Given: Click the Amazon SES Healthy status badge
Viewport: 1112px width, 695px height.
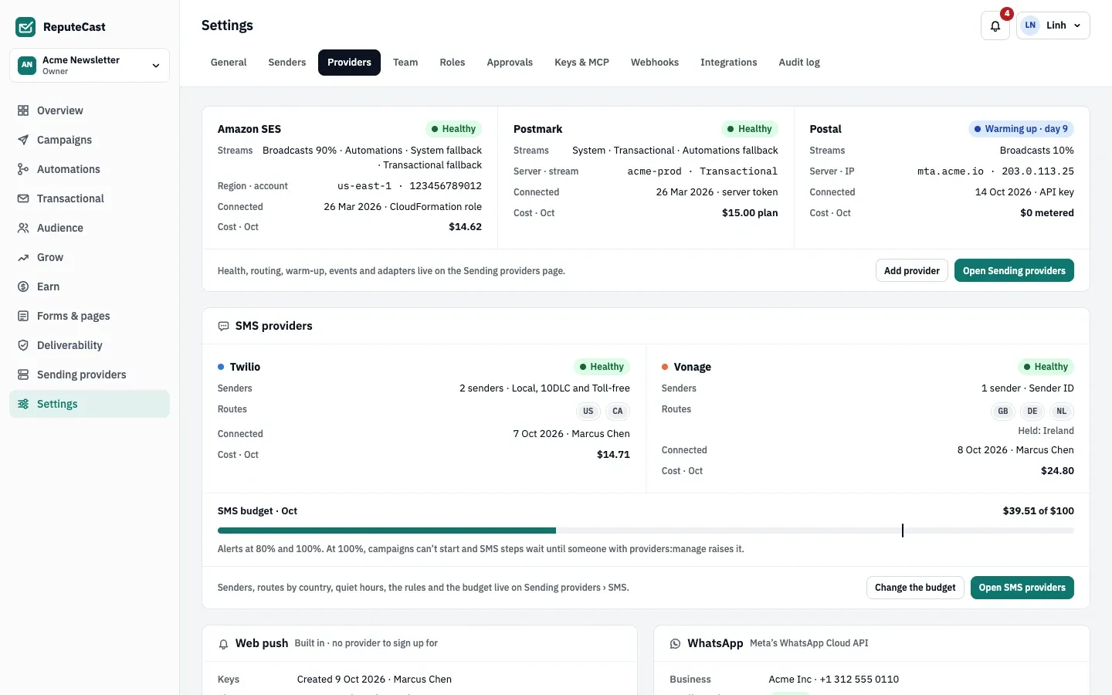Looking at the screenshot, I should (x=453, y=129).
